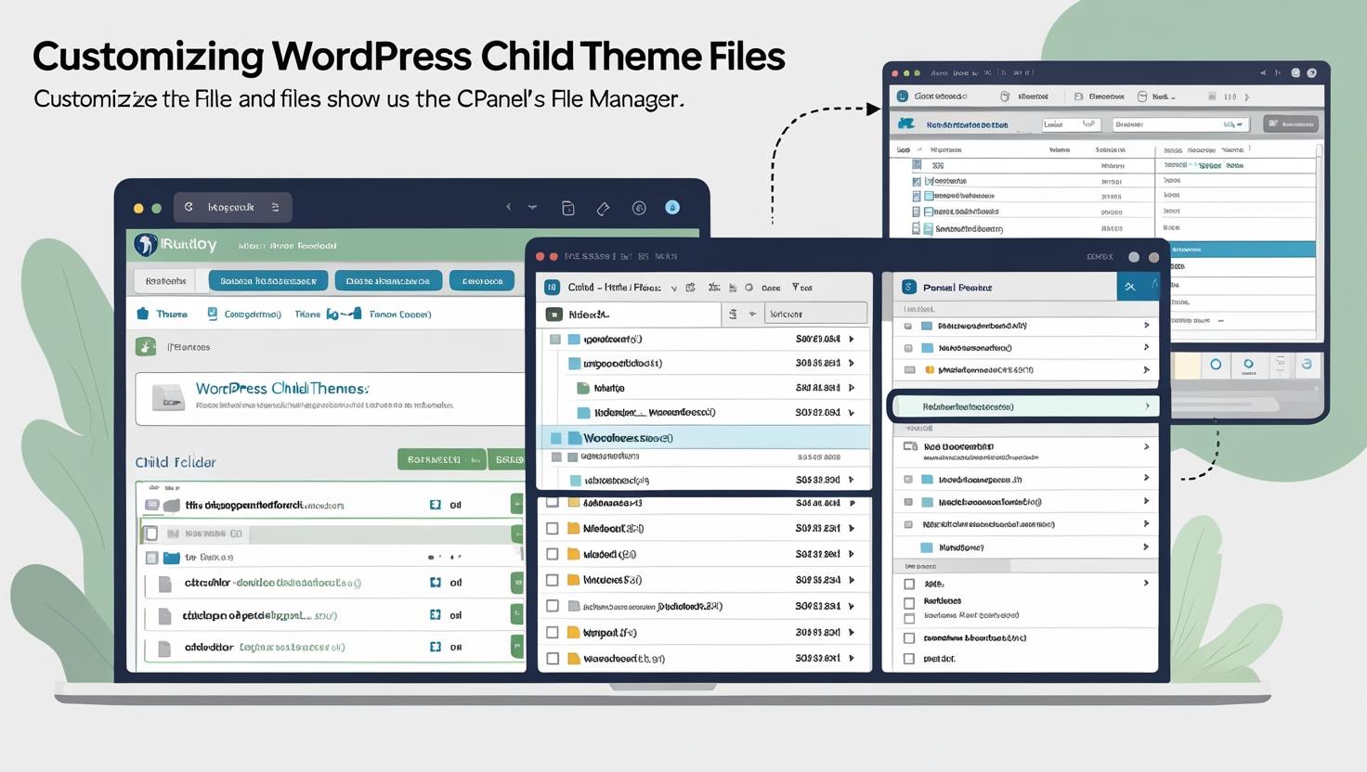
Task: Toggle checkbox on highlighted Wocofoees row
Action: click(x=555, y=438)
